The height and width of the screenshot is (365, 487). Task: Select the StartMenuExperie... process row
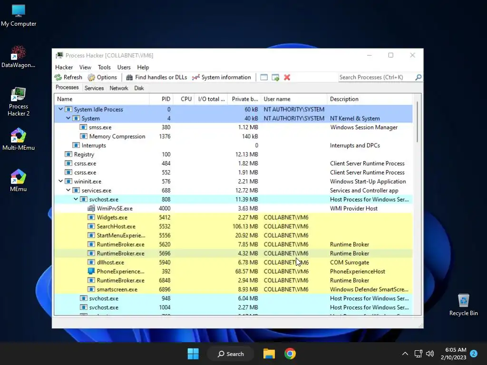coord(234,235)
